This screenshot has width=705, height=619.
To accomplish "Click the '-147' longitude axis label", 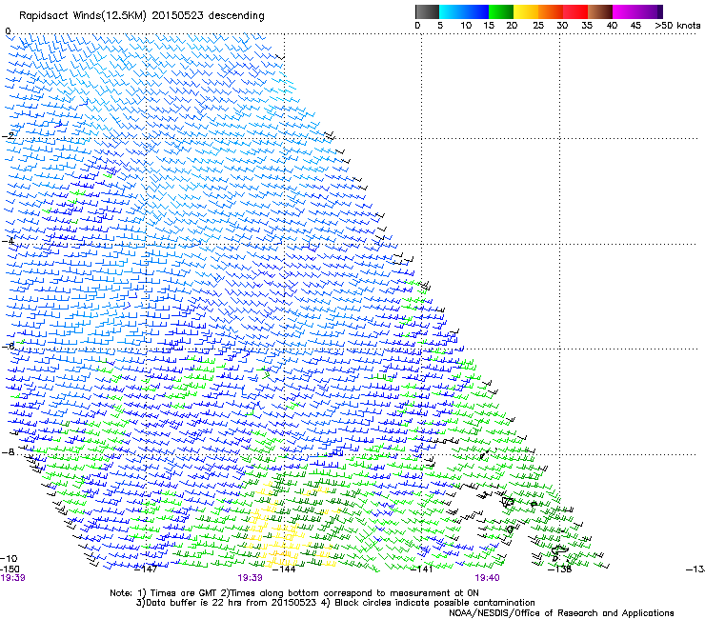I will (x=146, y=569).
